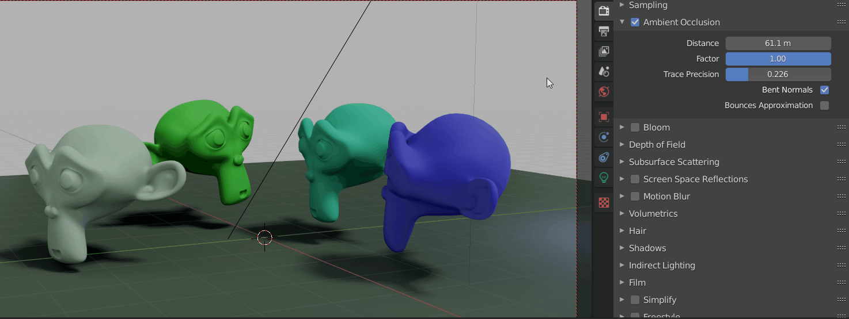The height and width of the screenshot is (319, 849).
Task: Click the "Trace Precision" label text
Action: coord(691,74)
